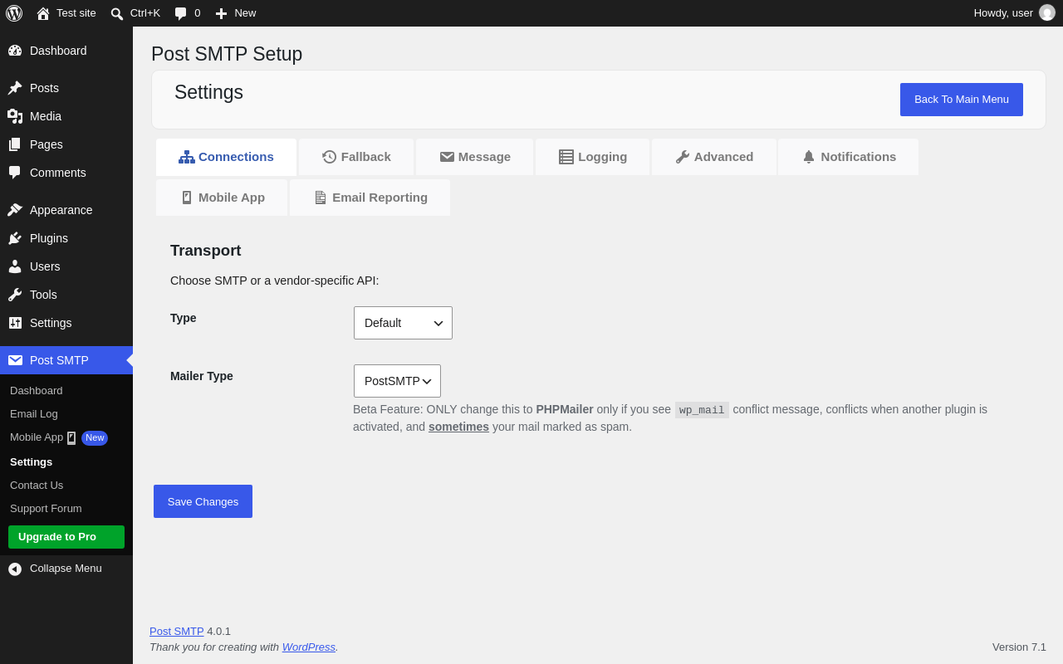This screenshot has height=664, width=1063.
Task: Click the Logging list icon
Action: (x=566, y=157)
